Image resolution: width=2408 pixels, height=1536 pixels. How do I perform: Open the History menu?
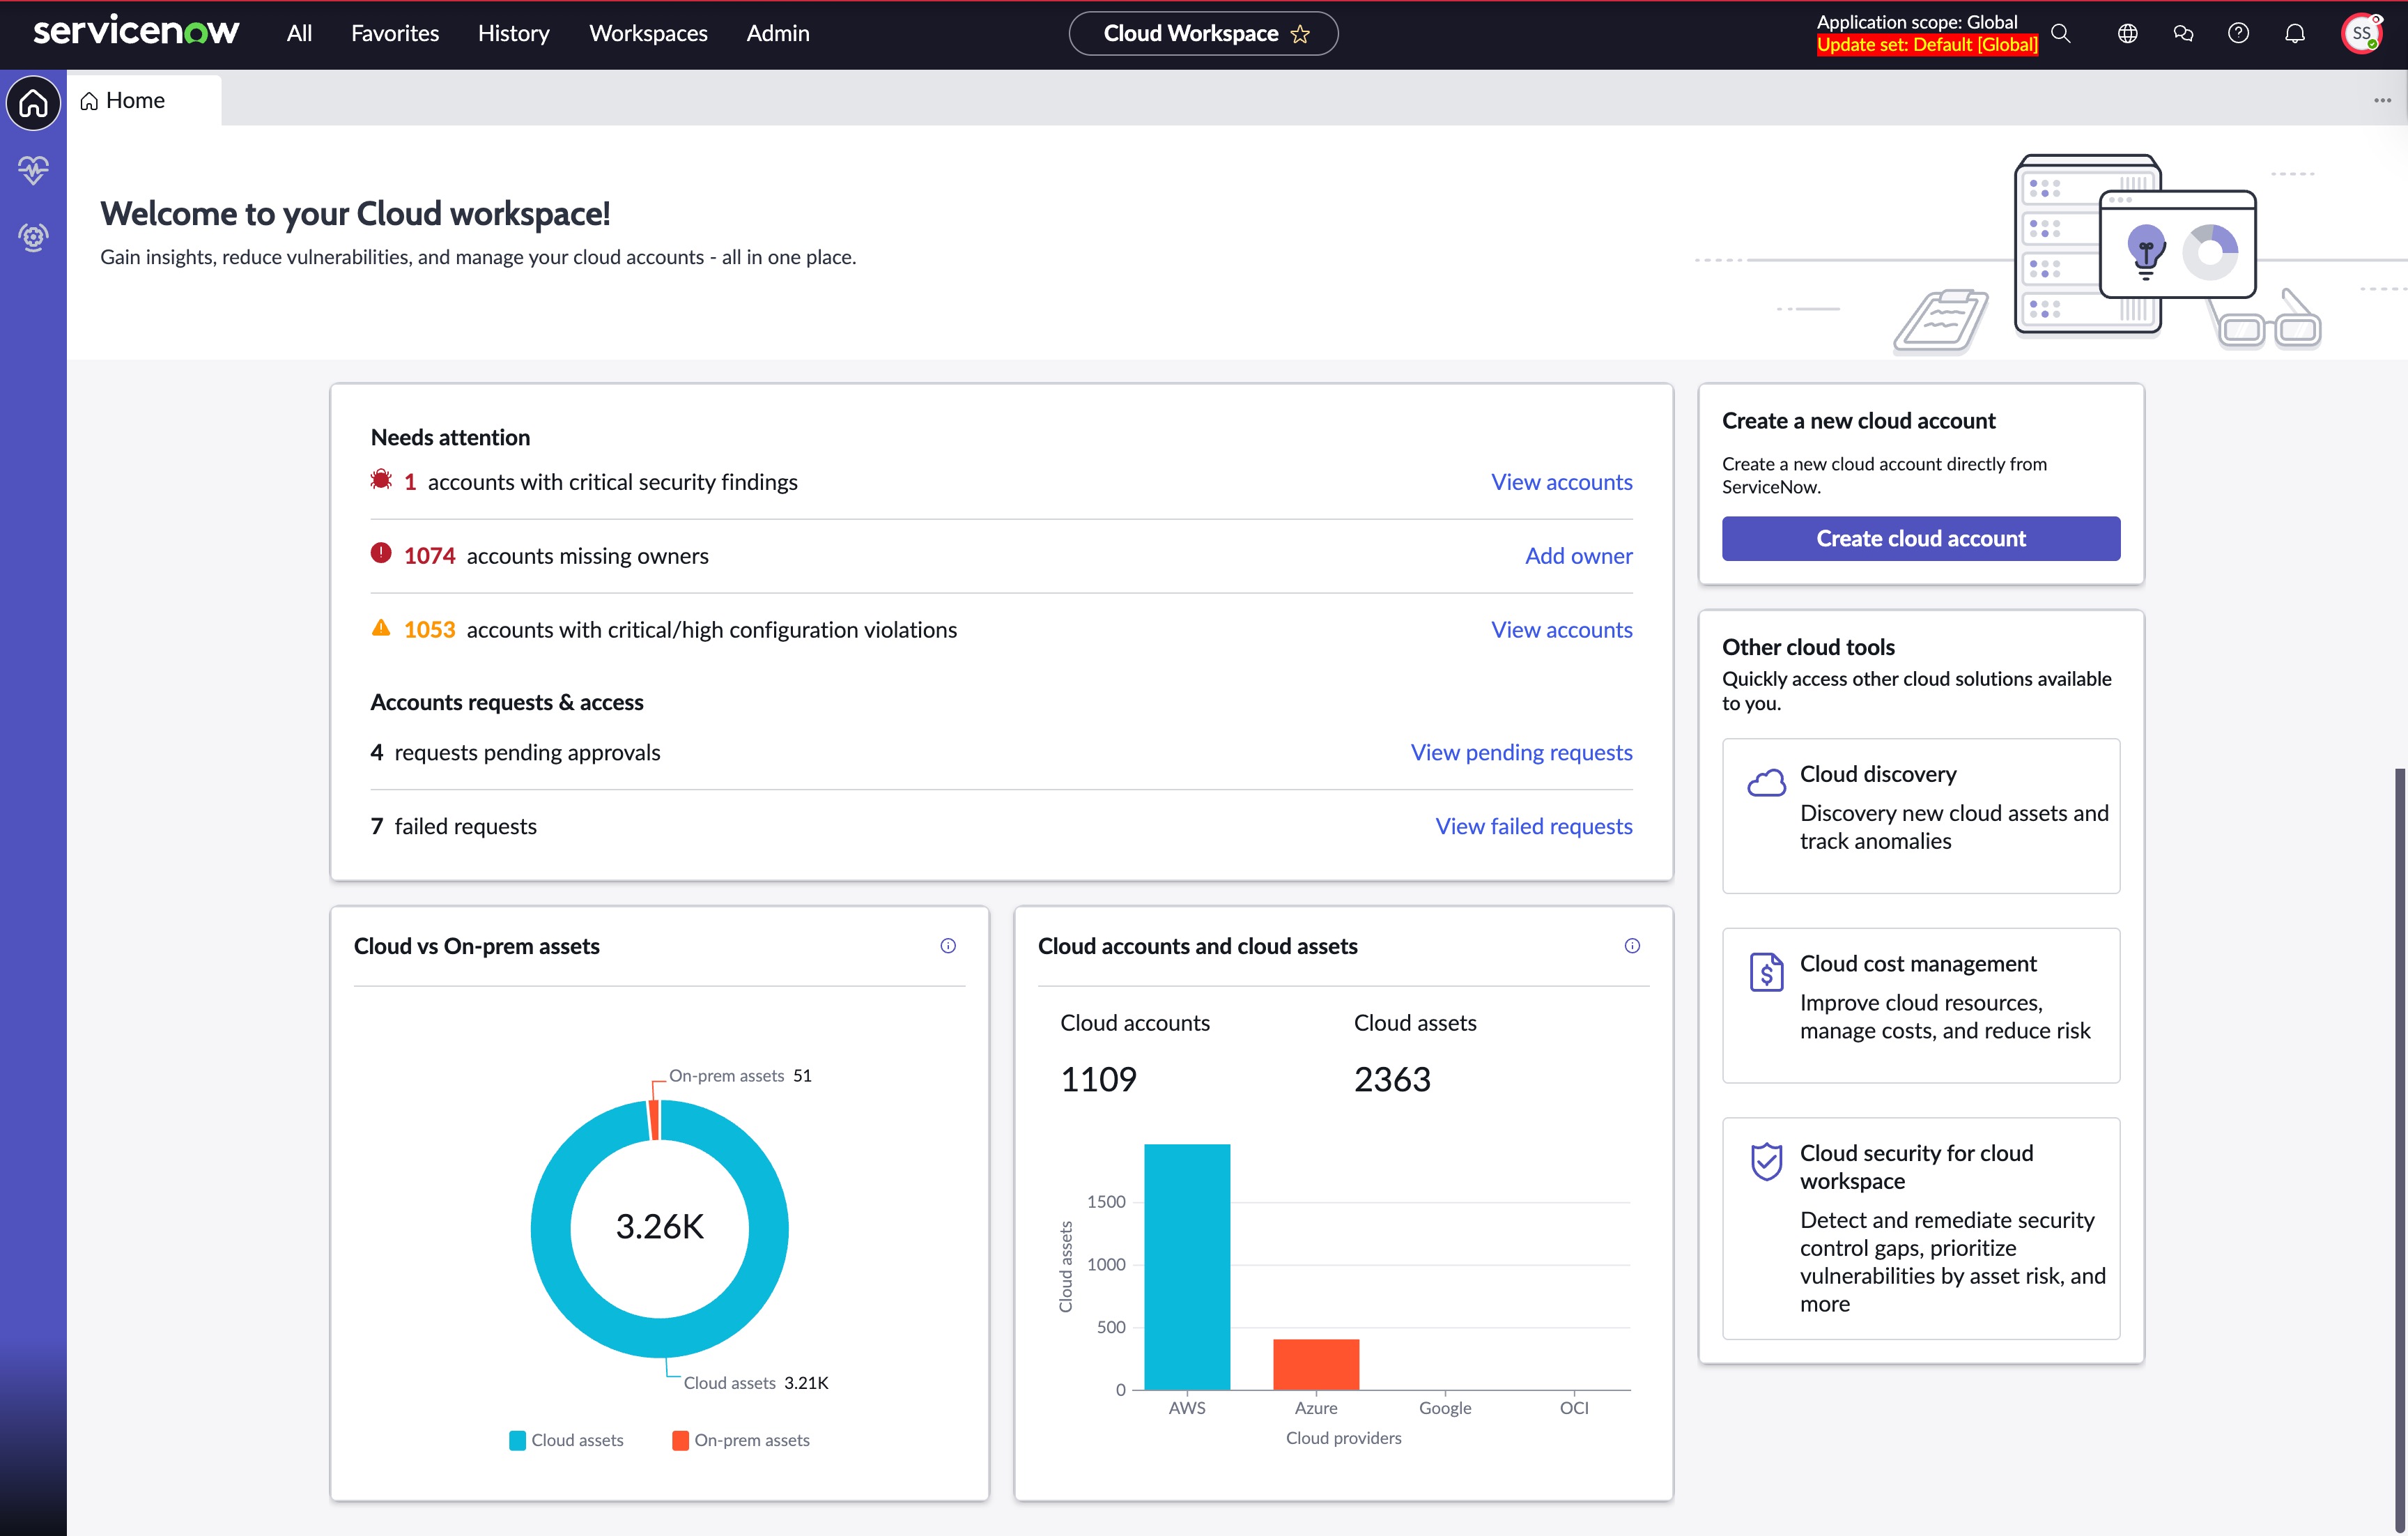(x=513, y=33)
